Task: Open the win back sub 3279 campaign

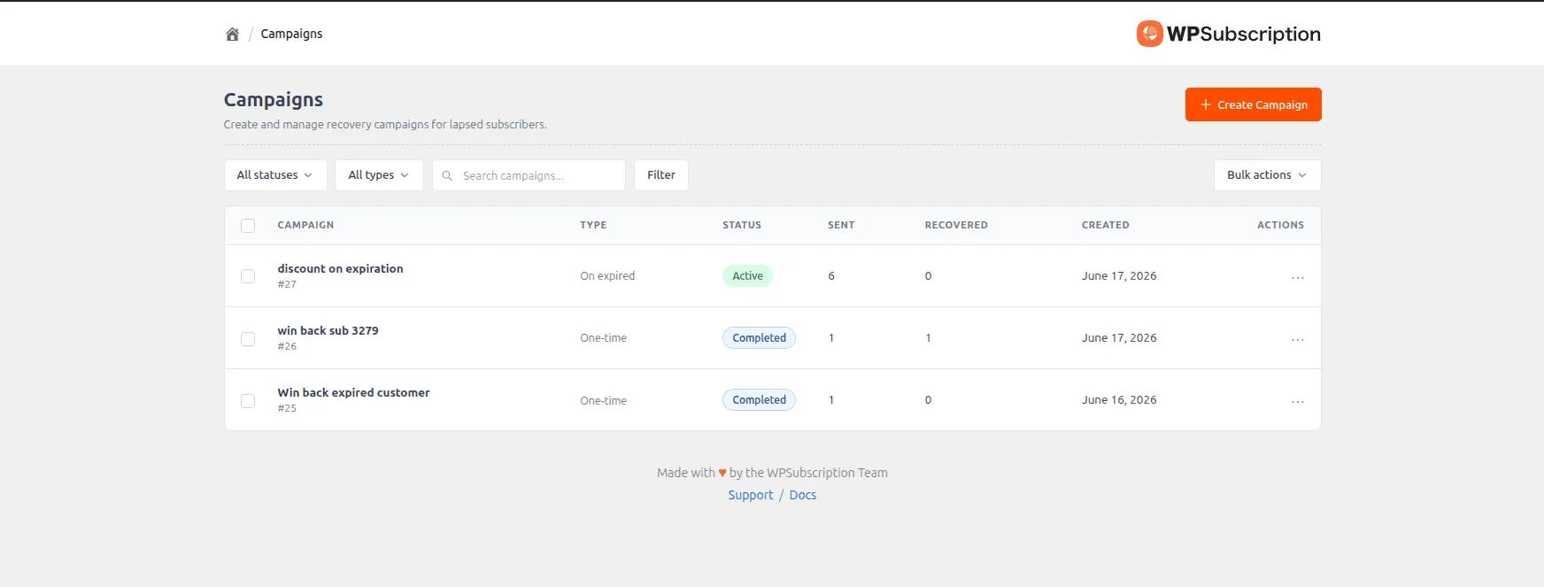Action: pos(328,330)
